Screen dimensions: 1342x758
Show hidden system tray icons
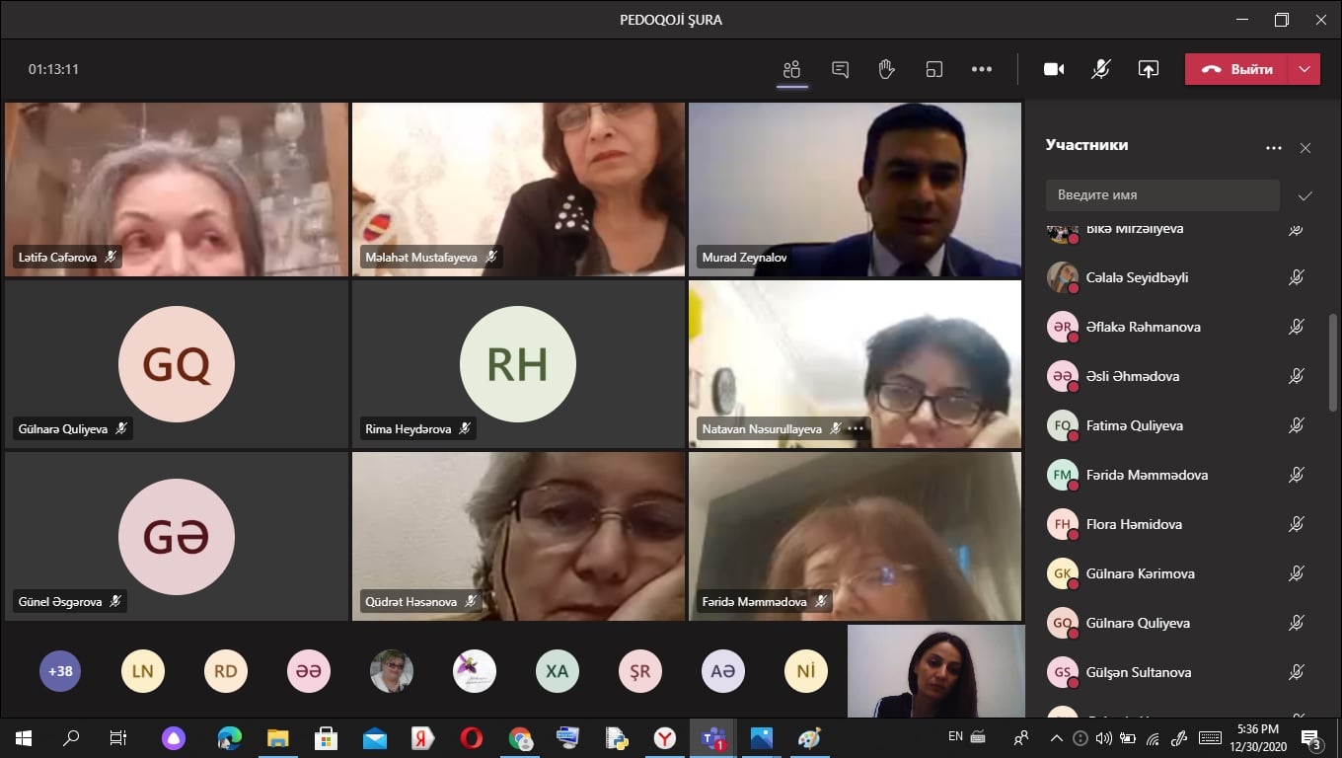[x=1056, y=737]
